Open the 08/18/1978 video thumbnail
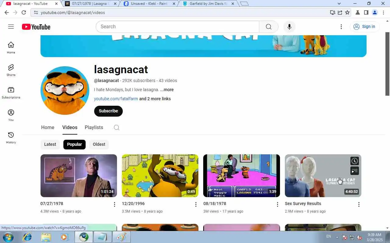 (241, 176)
